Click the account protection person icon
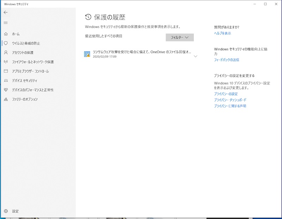282x219 pixels. coord(6,52)
